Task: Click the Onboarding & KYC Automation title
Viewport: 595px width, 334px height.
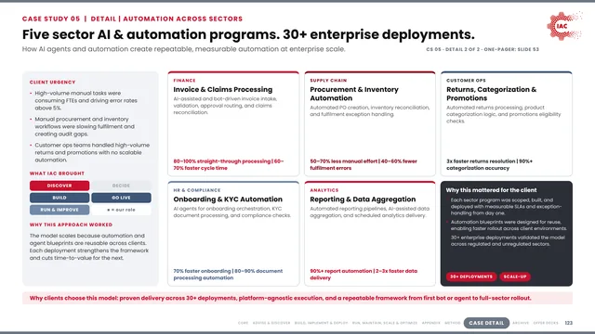Action: [228, 199]
